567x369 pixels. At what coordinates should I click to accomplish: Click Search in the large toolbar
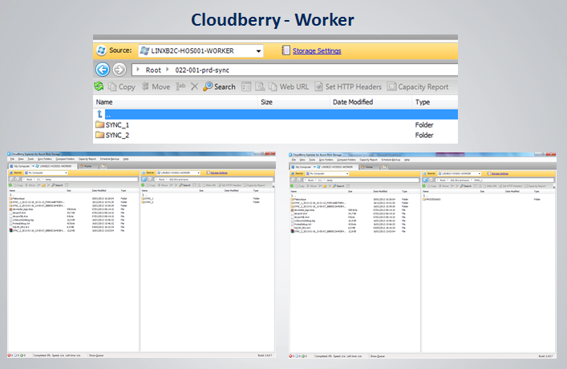coord(219,87)
